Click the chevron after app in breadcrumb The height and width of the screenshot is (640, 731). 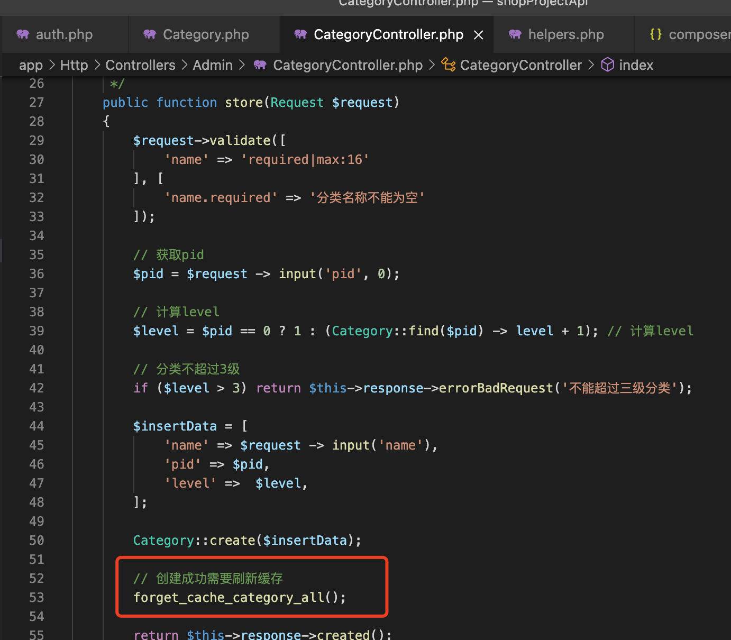coord(52,65)
